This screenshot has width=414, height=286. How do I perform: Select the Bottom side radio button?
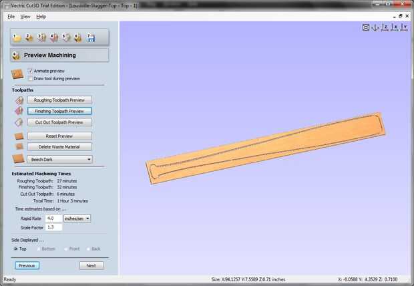point(39,249)
